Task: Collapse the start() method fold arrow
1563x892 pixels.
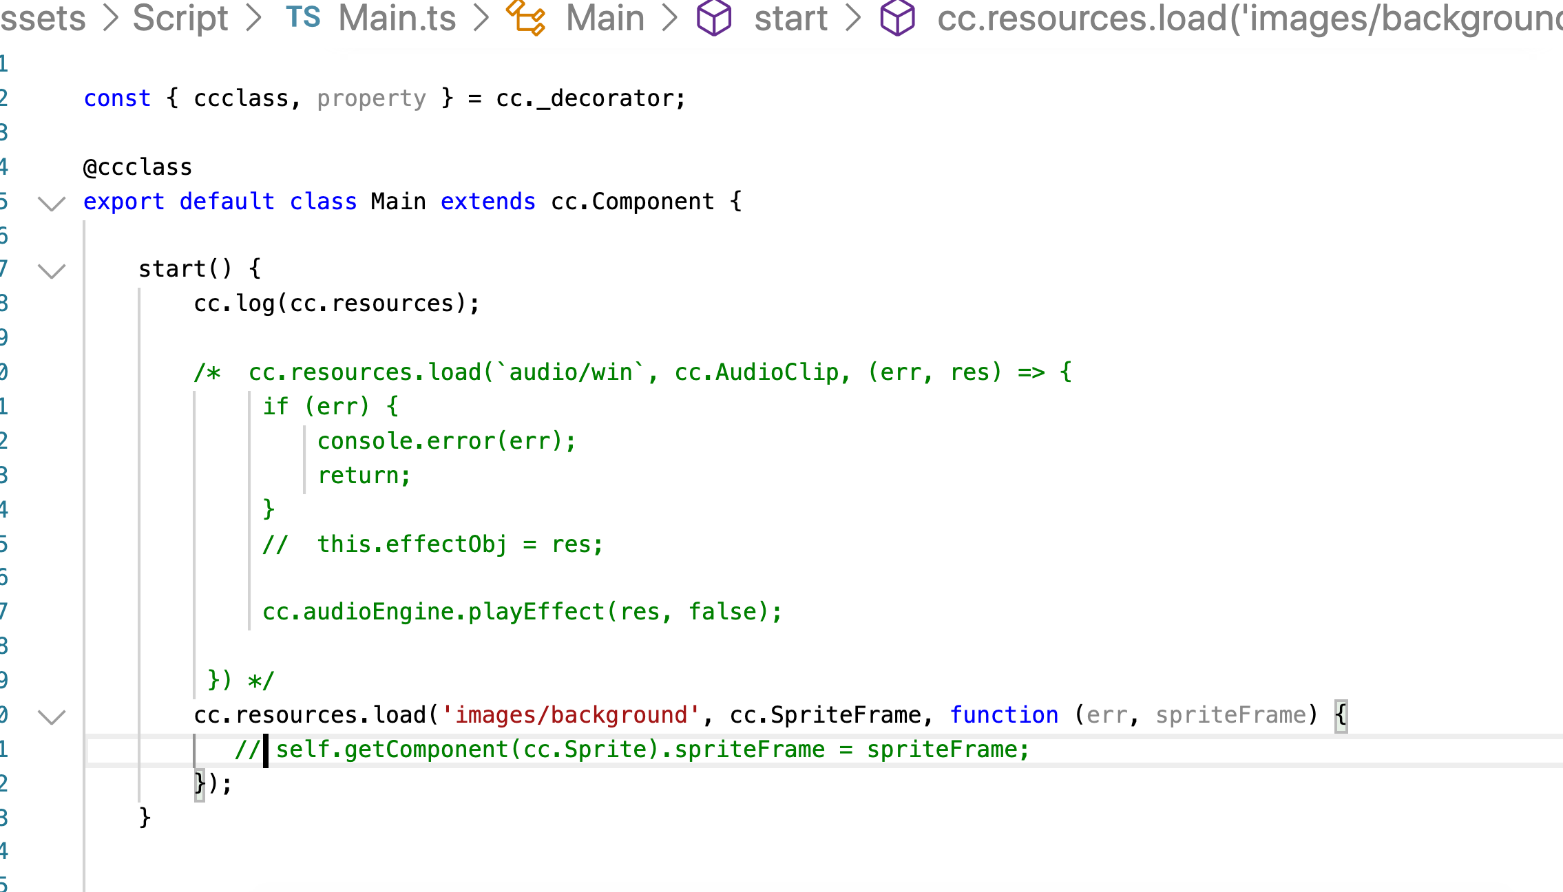Action: click(52, 270)
